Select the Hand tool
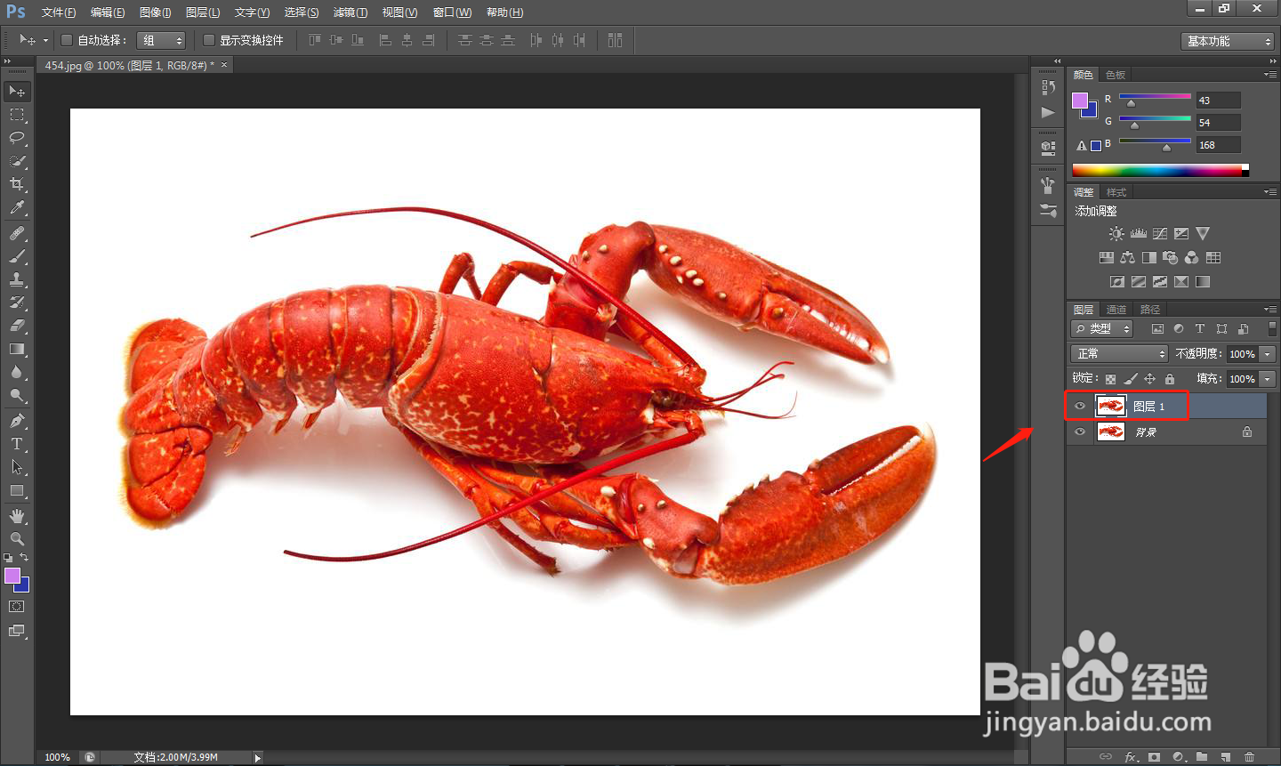The height and width of the screenshot is (766, 1281). 17,516
